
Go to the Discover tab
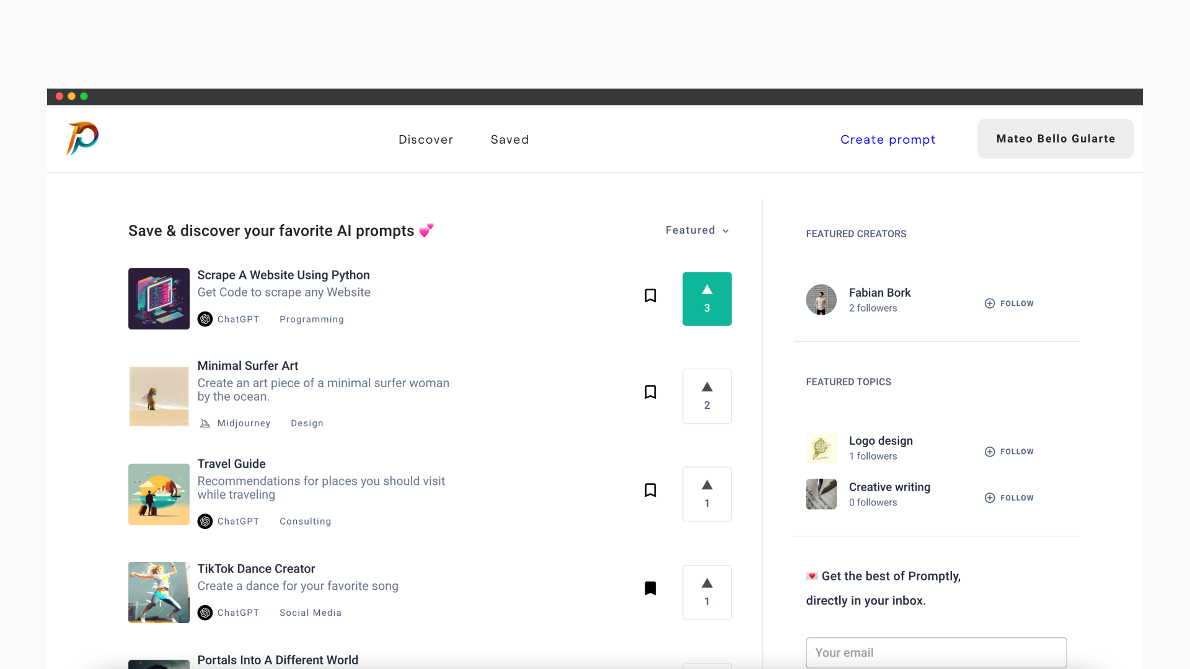426,140
